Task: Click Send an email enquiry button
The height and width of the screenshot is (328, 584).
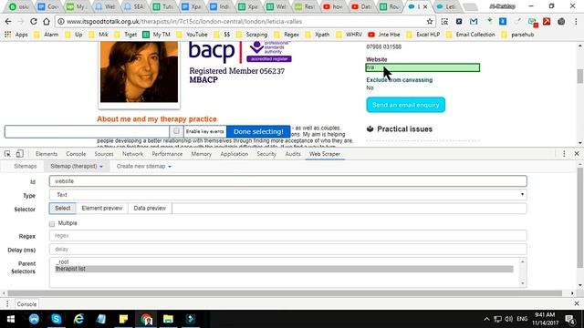Action: 405,105
